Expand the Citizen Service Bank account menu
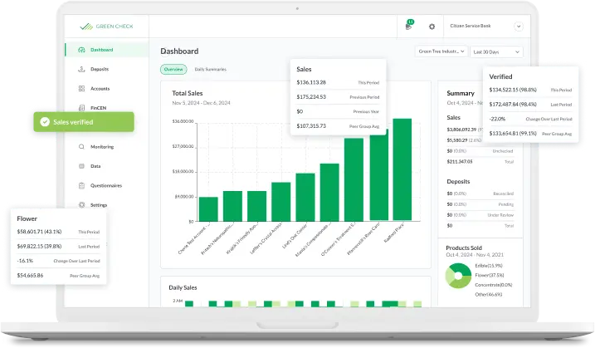Screen dimensions: 595x348 (x=519, y=27)
